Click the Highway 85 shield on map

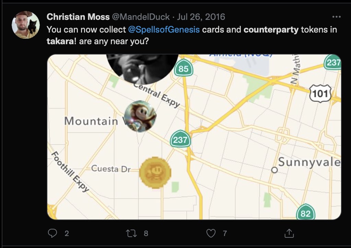184,68
